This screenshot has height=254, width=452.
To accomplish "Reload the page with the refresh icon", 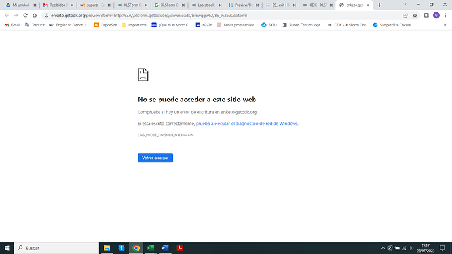I will (x=26, y=16).
